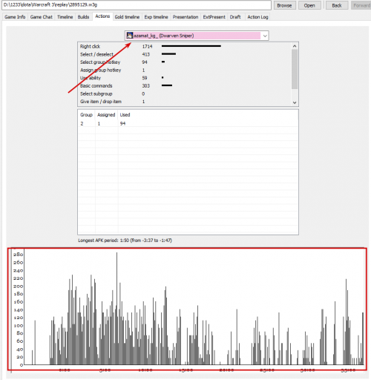This screenshot has width=371, height=380.
Task: Select the Actions tab
Action: click(102, 16)
